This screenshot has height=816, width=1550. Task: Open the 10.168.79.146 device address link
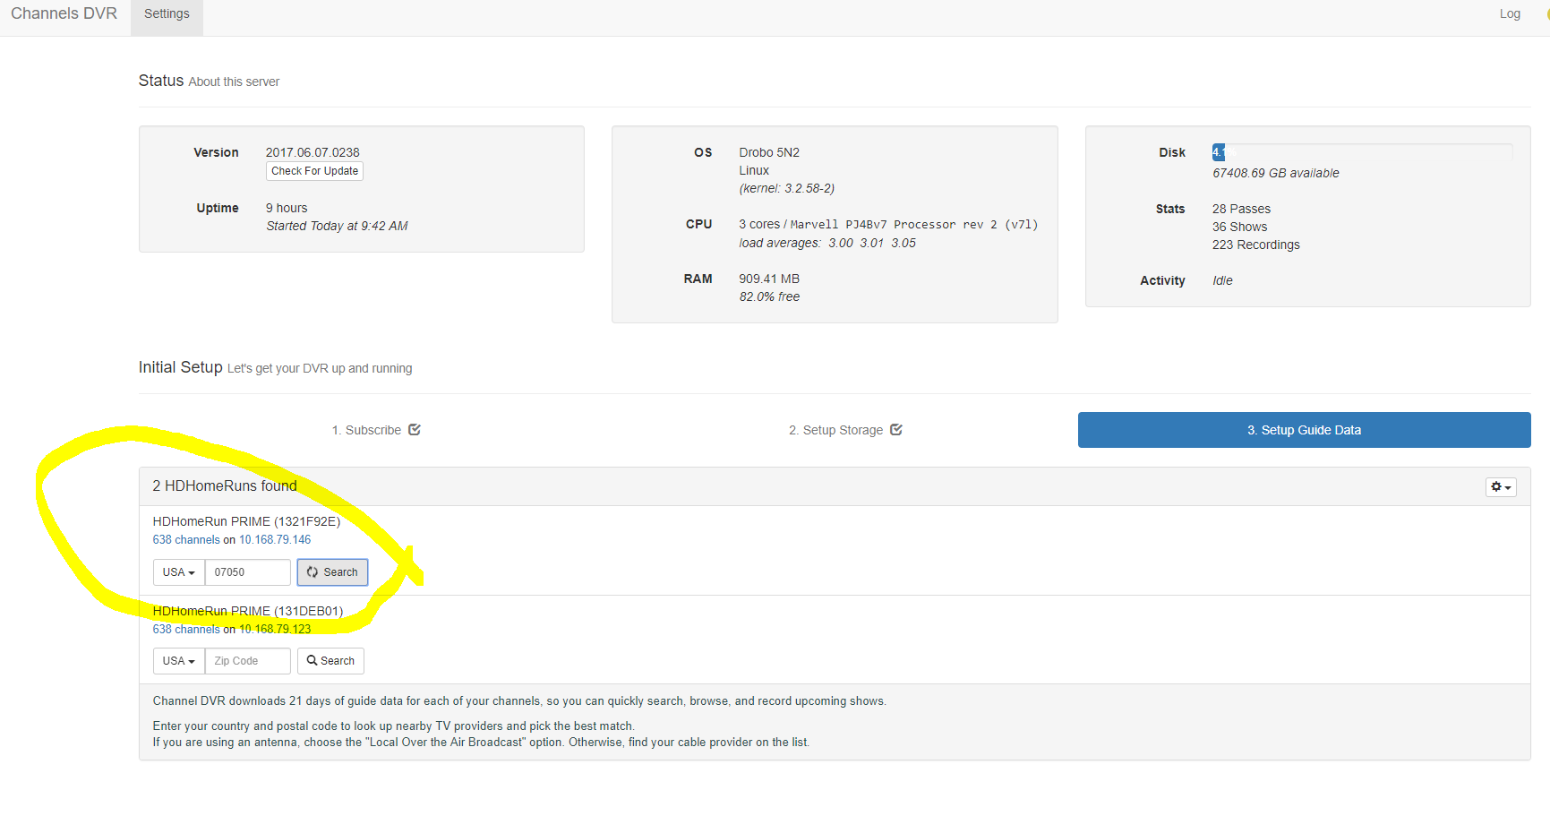click(275, 540)
